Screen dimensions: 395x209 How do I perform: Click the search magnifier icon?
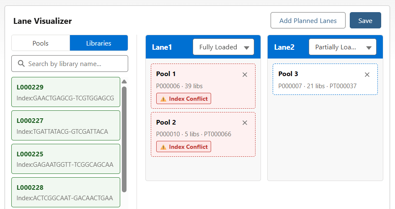(21, 64)
